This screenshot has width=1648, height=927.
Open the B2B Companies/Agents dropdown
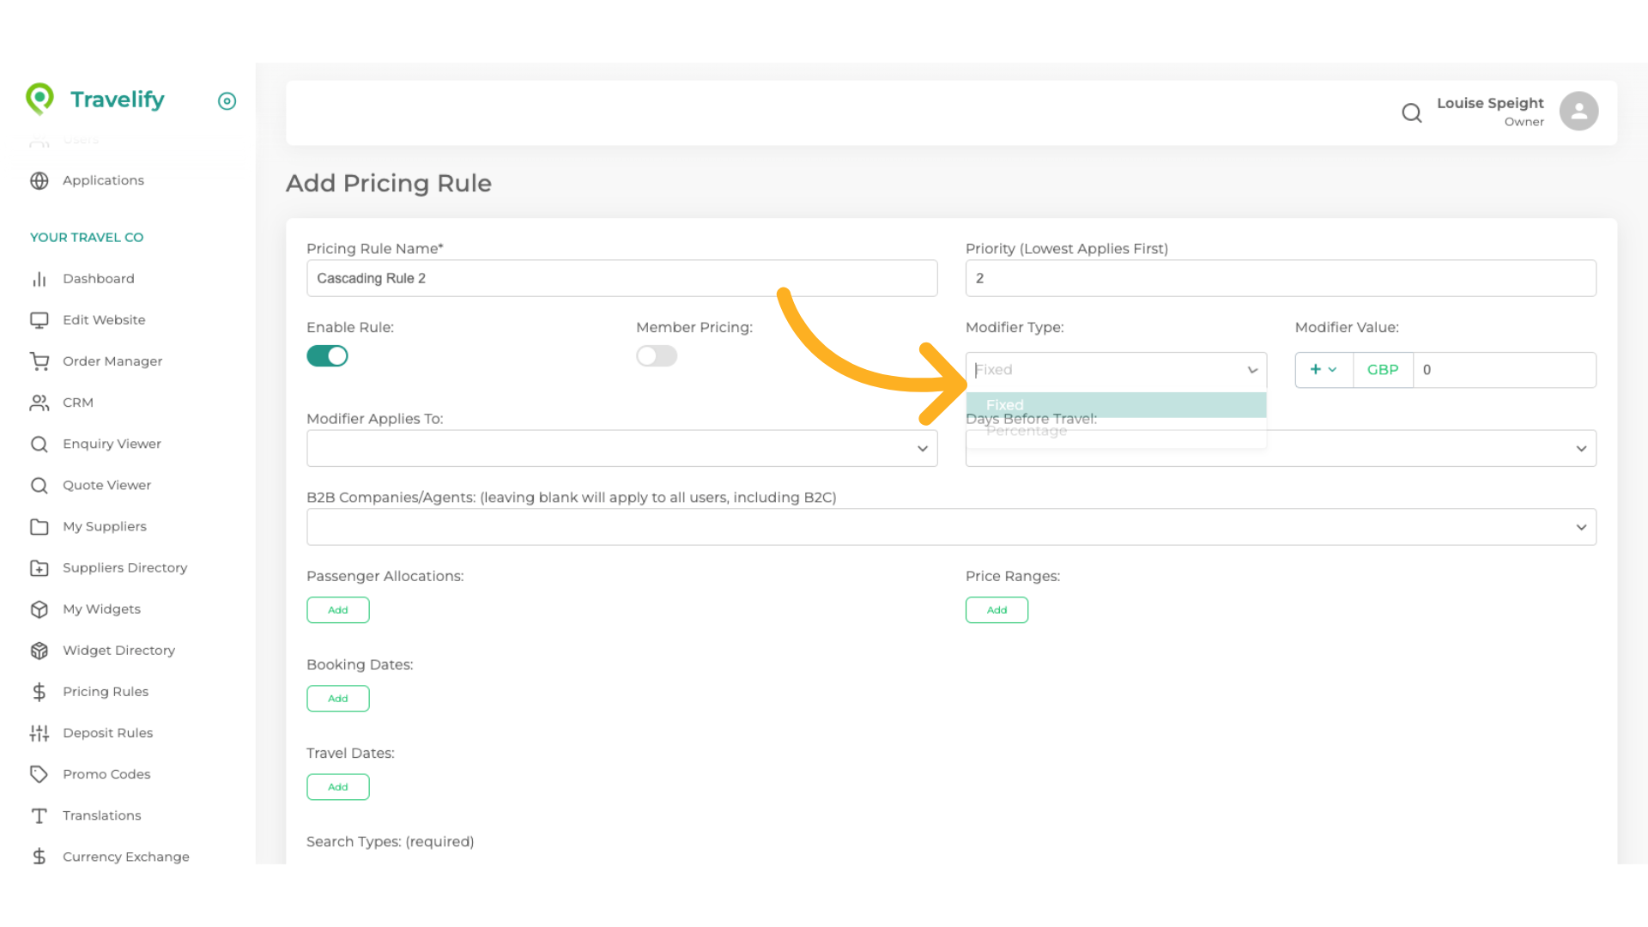[x=951, y=527]
